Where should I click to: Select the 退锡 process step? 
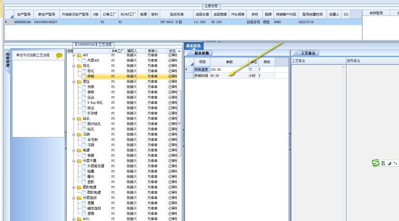pos(91,214)
